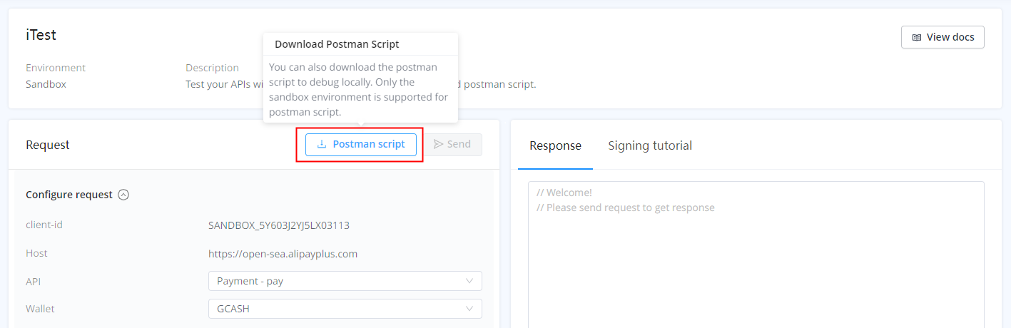Image resolution: width=1011 pixels, height=328 pixels.
Task: Click inside the response output text area
Action: coord(756,264)
